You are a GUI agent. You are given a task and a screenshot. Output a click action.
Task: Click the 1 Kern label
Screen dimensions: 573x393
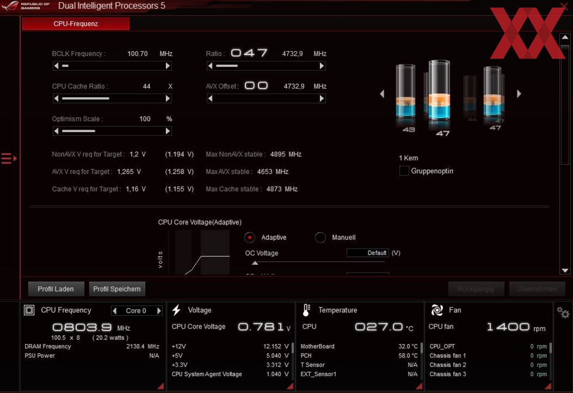[408, 158]
